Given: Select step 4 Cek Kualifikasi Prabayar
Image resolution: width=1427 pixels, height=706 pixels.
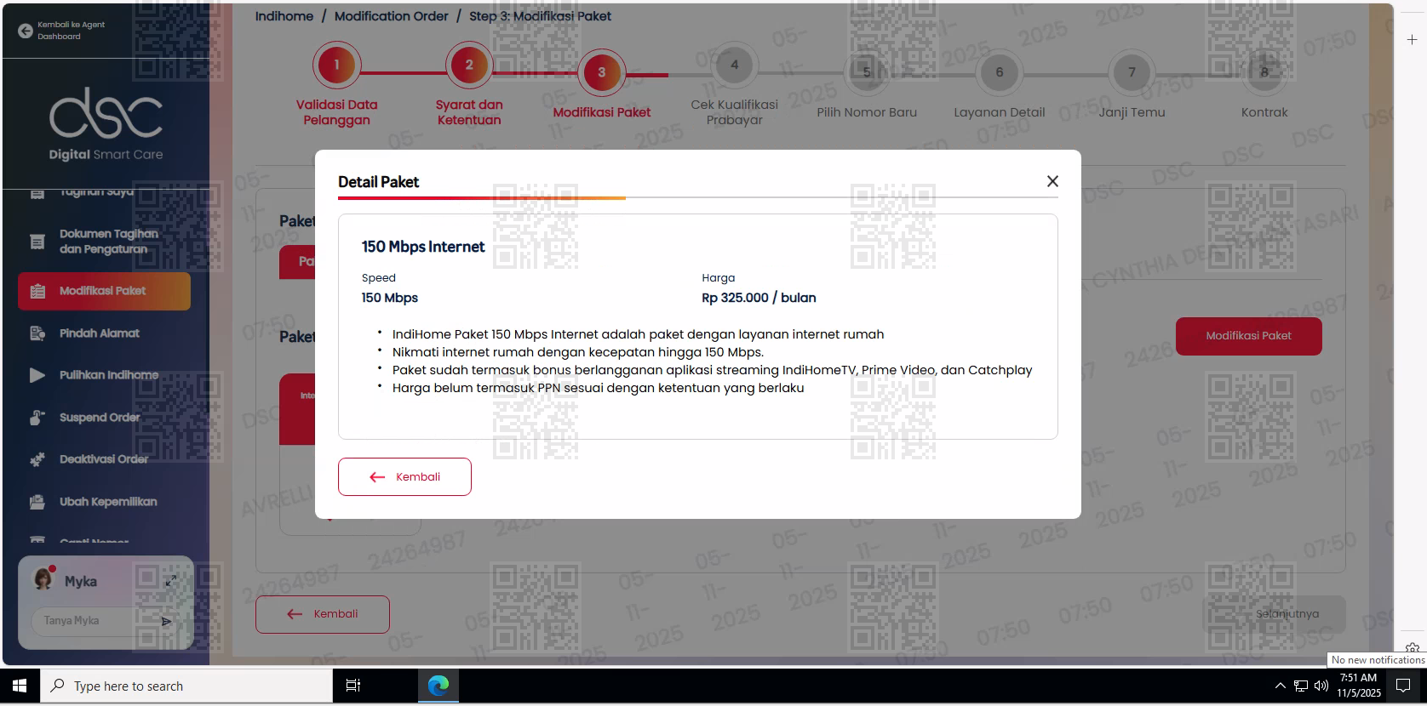Looking at the screenshot, I should pyautogui.click(x=735, y=65).
